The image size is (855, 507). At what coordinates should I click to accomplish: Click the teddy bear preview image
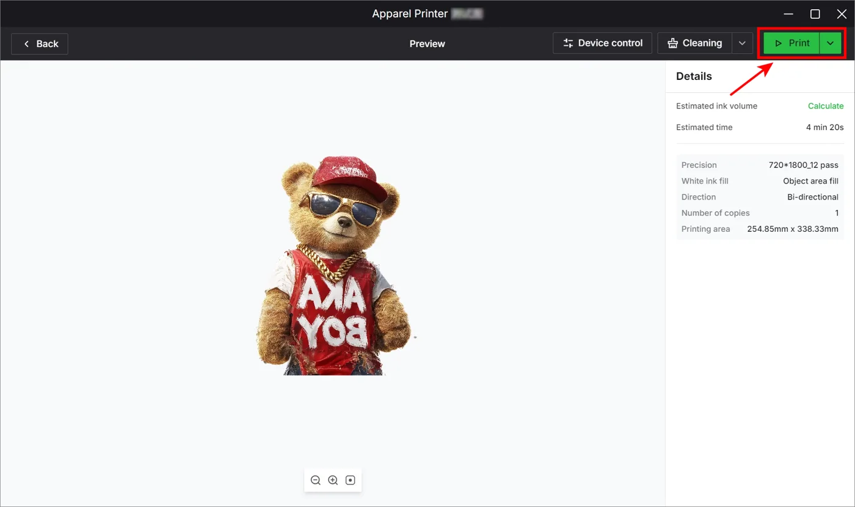click(335, 265)
